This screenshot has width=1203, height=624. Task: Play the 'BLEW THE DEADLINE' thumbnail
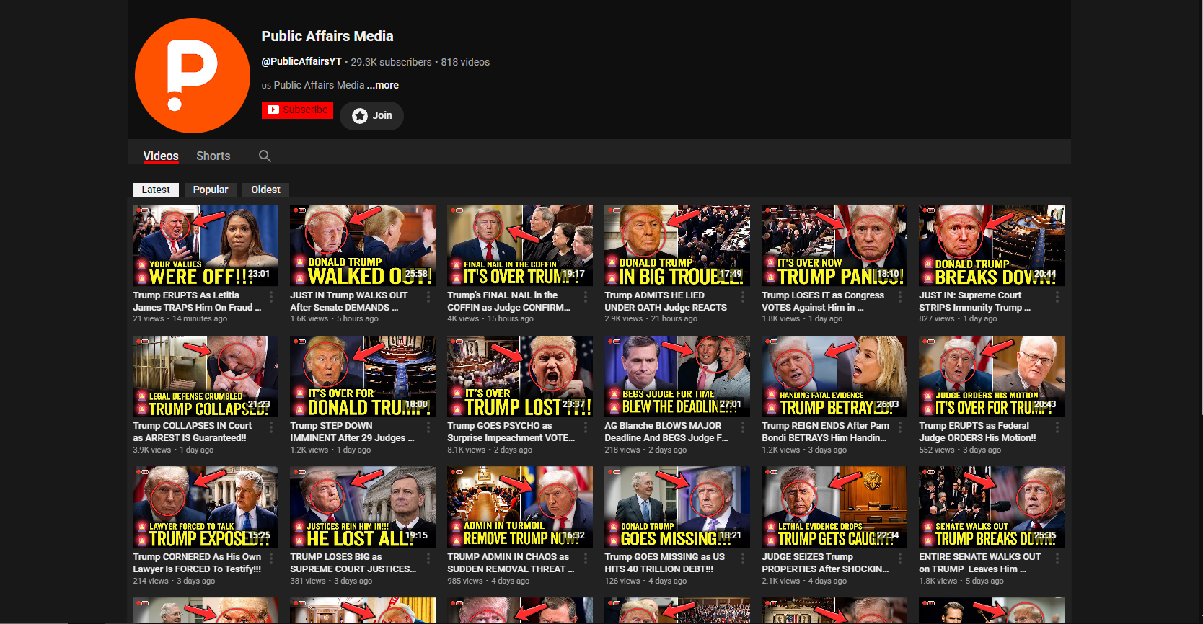(677, 376)
